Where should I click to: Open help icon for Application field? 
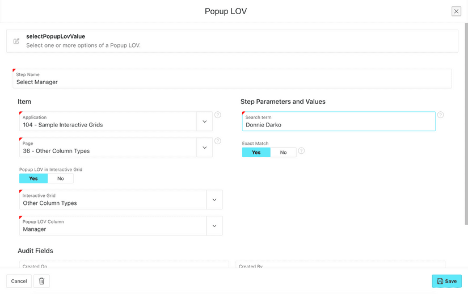click(x=218, y=115)
